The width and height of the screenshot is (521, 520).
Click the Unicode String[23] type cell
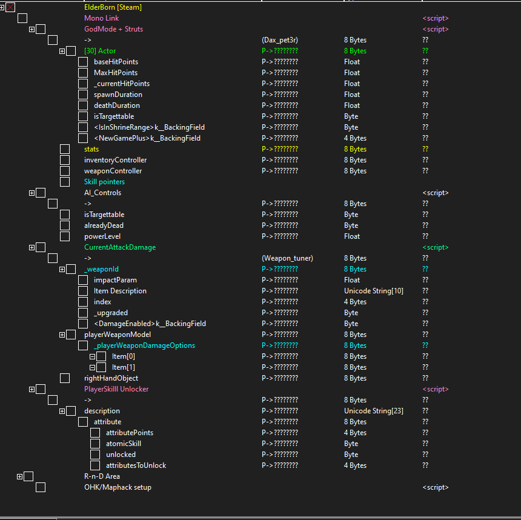[373, 411]
